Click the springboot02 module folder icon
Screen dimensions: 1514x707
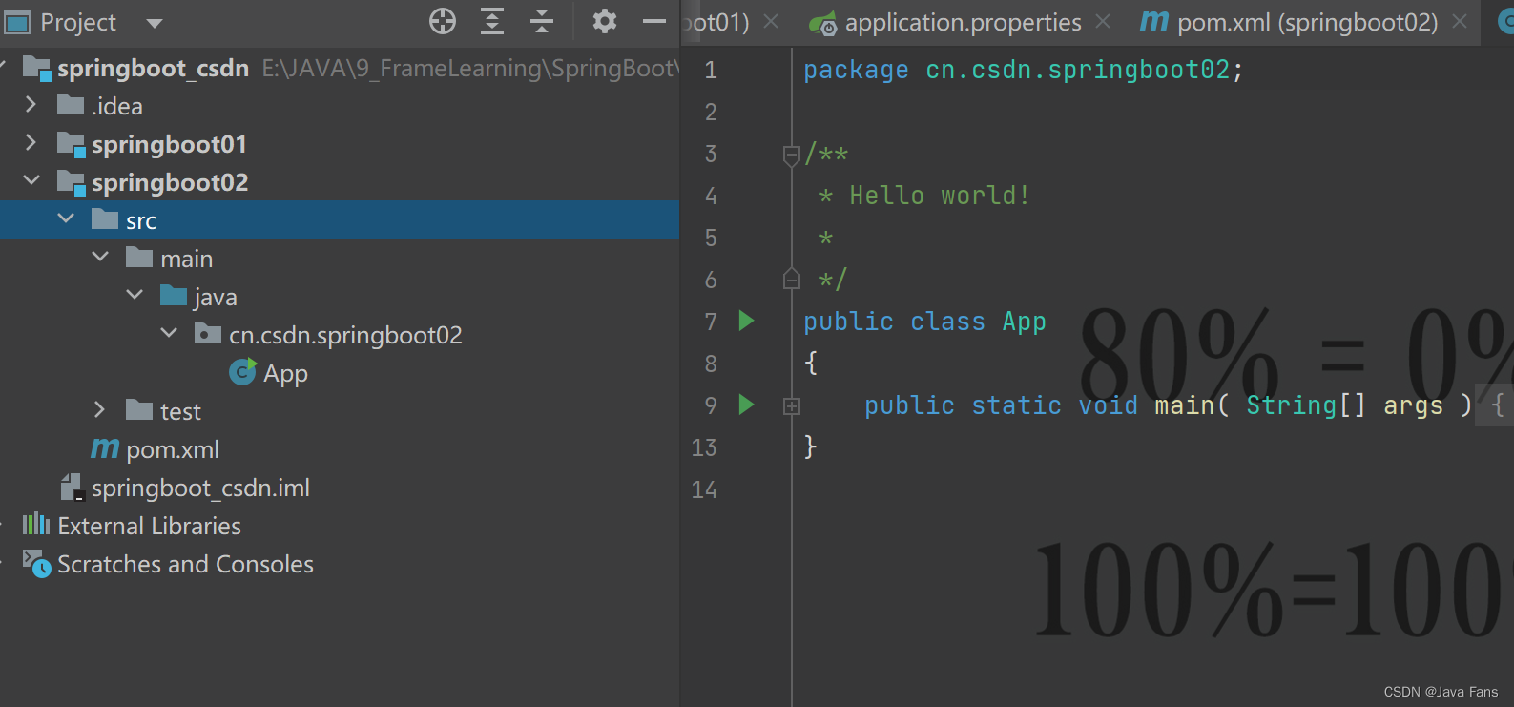[x=72, y=182]
